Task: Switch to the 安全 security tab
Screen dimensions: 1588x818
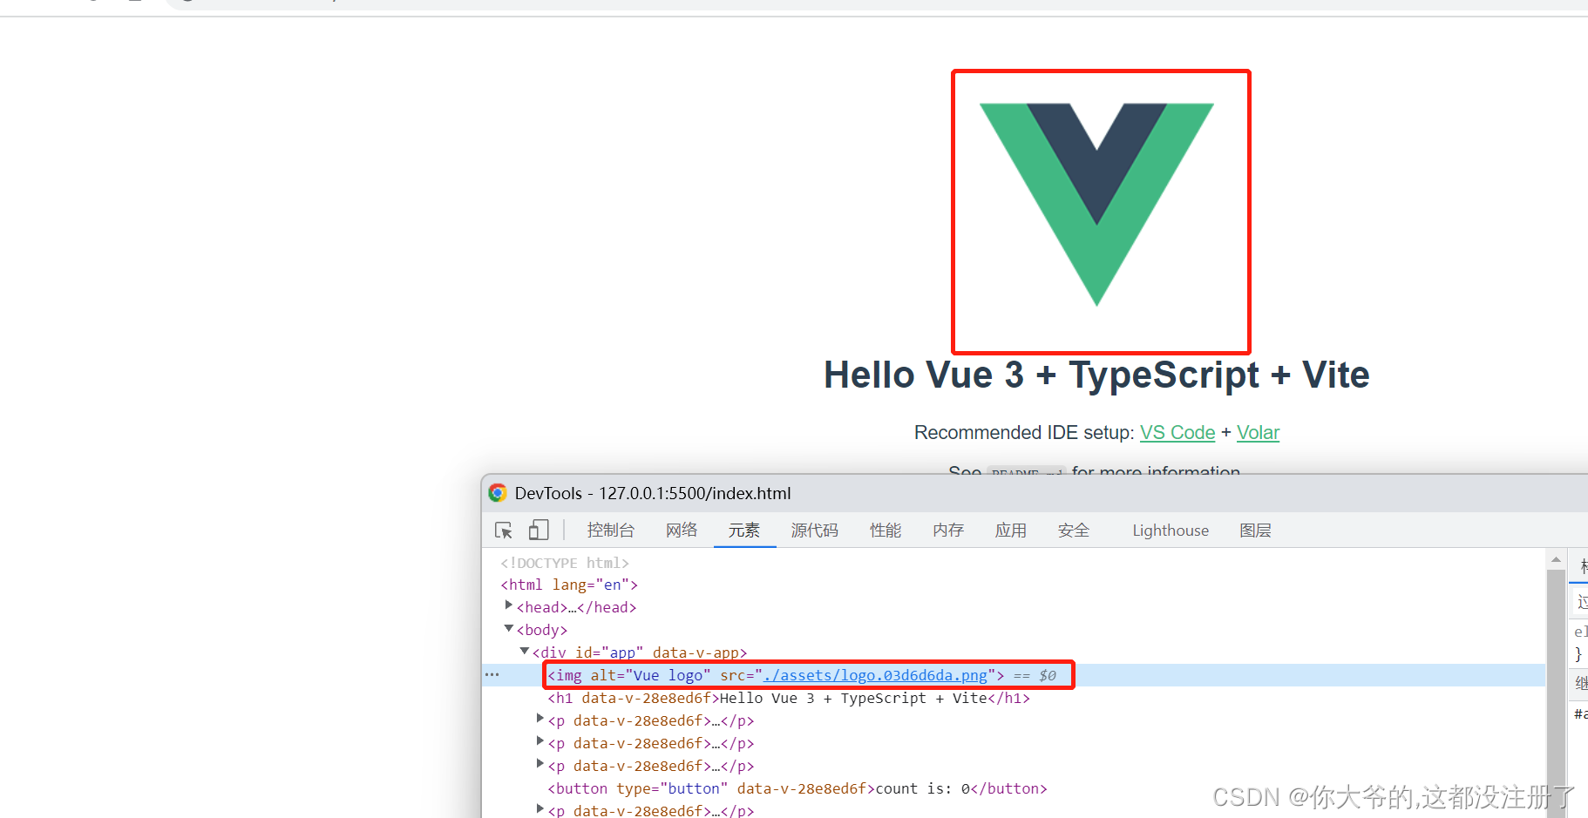Action: [x=1074, y=531]
